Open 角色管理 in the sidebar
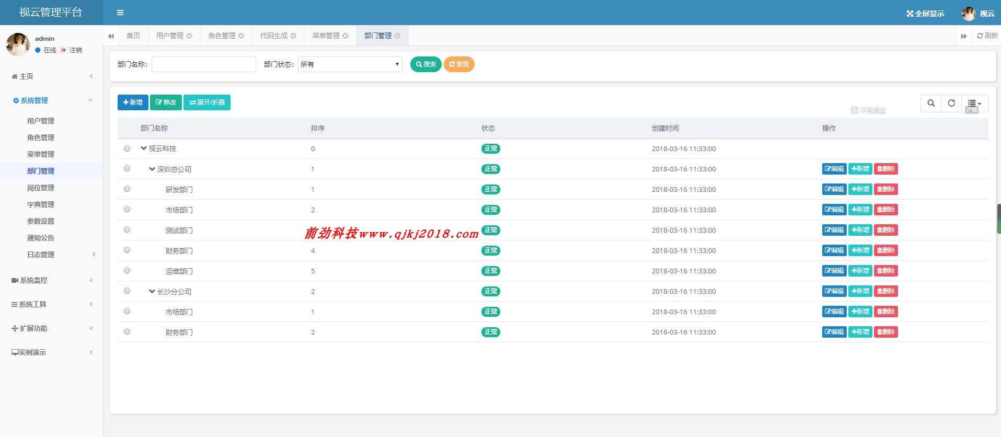The width and height of the screenshot is (1001, 437). pos(41,137)
